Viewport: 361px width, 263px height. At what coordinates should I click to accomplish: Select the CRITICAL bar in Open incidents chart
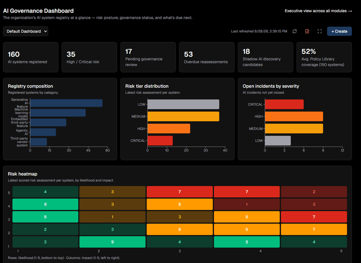pos(284,104)
